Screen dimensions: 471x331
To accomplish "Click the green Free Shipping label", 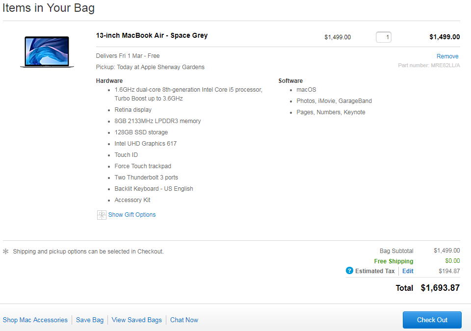I will tap(393, 261).
